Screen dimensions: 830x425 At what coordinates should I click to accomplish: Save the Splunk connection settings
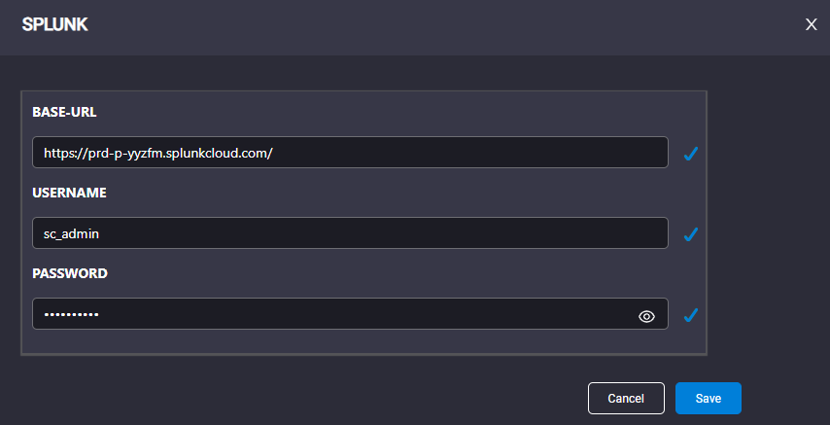pos(709,399)
